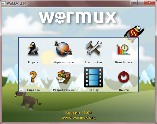This screenshot has width=157, height=124.
Task: Click the Выйти label
Action: coord(124,90)
